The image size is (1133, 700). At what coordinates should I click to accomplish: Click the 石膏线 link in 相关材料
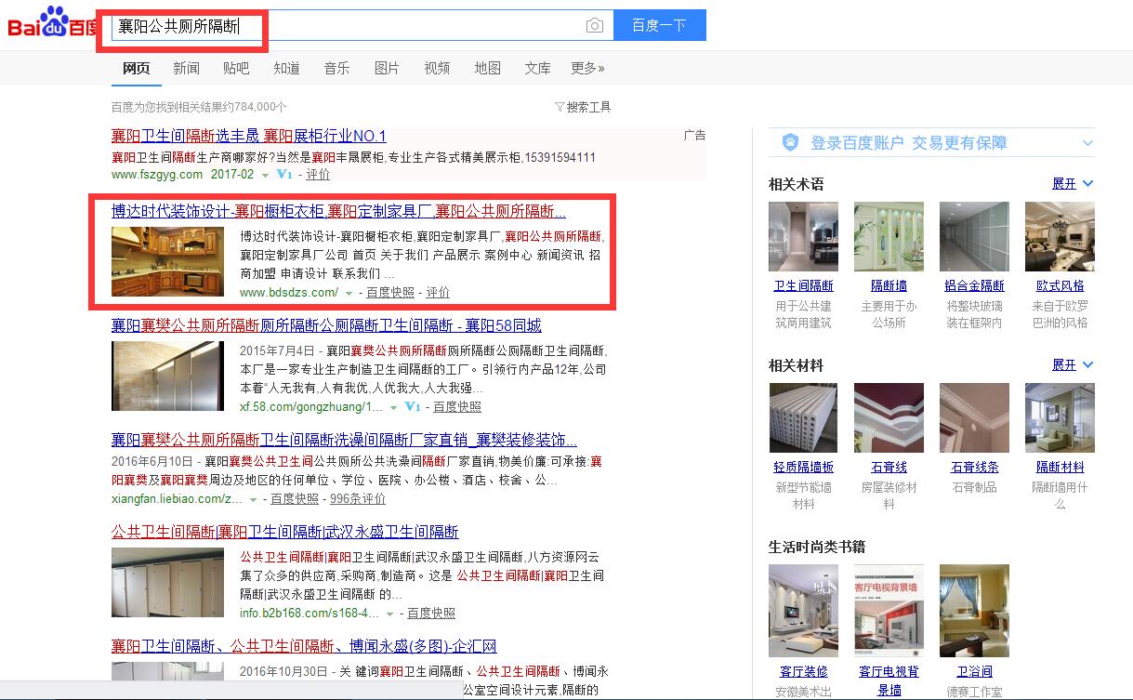pos(889,468)
